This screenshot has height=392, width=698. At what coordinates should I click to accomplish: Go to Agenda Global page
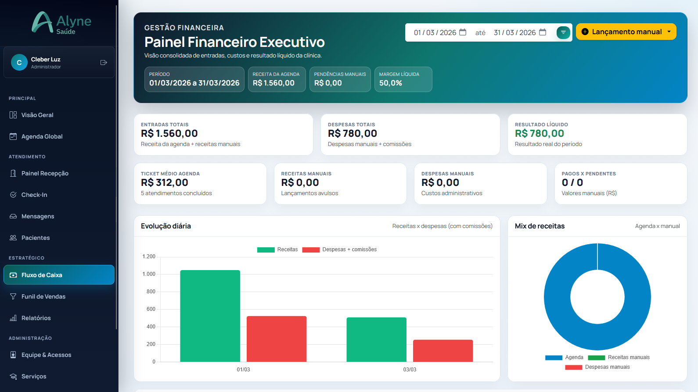coord(42,136)
